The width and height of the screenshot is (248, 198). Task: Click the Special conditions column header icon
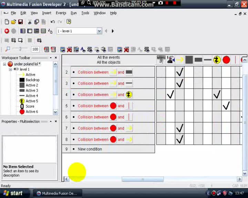[x=161, y=59]
